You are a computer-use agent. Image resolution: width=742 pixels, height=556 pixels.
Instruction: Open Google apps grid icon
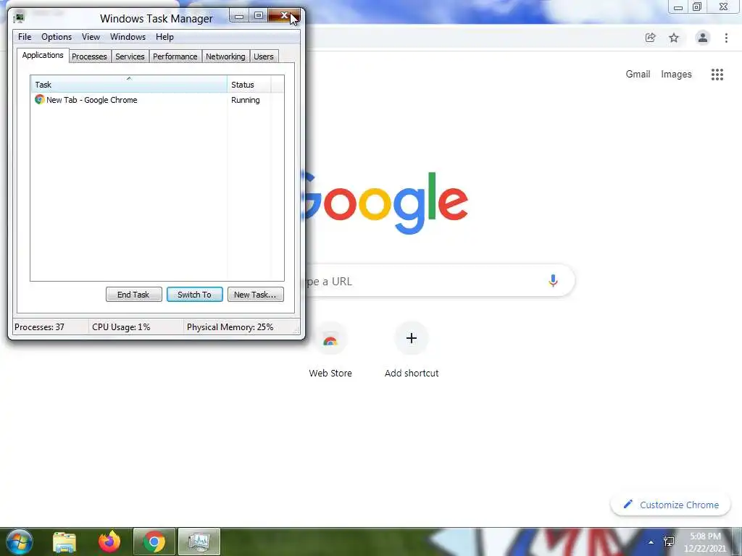click(717, 75)
